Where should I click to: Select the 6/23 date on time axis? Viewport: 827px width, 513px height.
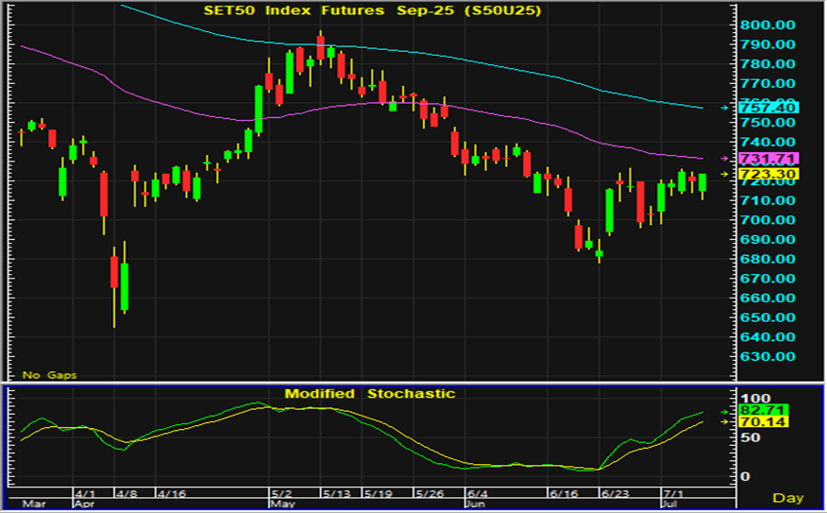click(x=616, y=493)
